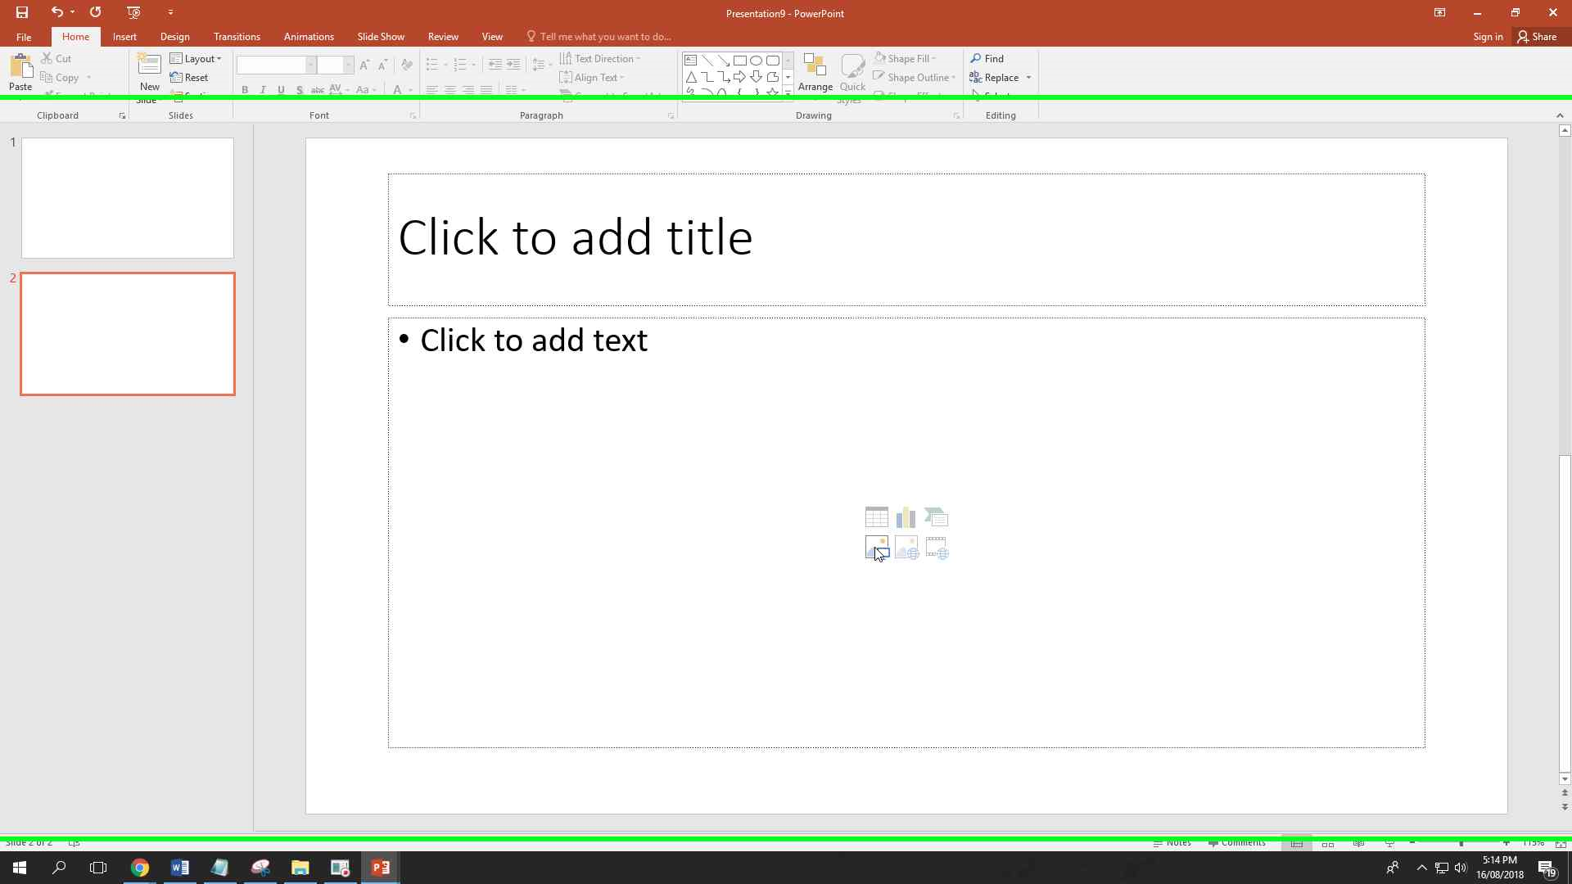The height and width of the screenshot is (884, 1572).
Task: Click the Insert SmartArt icon in slide
Action: (935, 517)
